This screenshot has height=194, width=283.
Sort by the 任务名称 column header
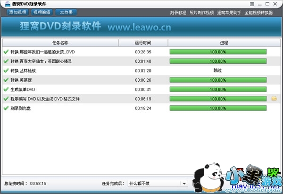click(60, 43)
